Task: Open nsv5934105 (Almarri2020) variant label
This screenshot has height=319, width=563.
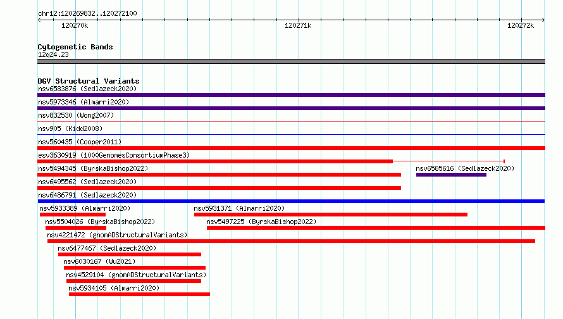Action: point(114,288)
